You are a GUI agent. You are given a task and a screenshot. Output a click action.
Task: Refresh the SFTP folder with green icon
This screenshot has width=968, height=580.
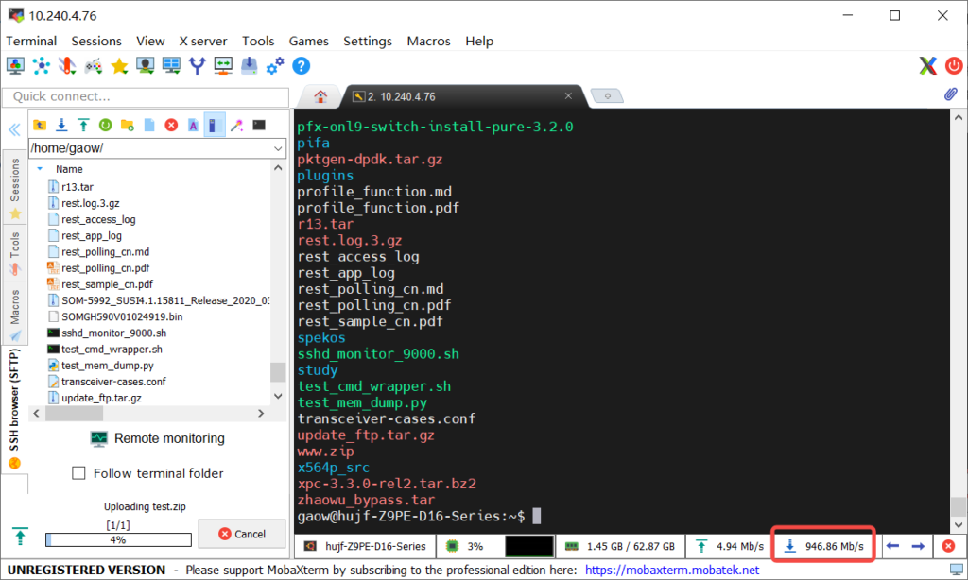pyautogui.click(x=106, y=125)
